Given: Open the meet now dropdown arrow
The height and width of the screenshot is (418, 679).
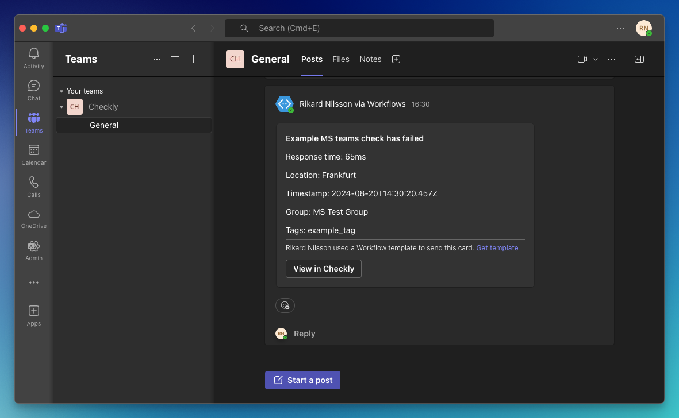Looking at the screenshot, I should (596, 59).
